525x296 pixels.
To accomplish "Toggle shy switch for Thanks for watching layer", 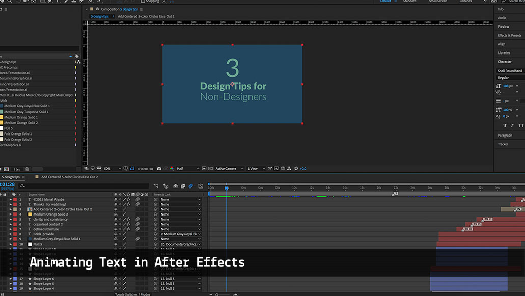I will pos(116,204).
